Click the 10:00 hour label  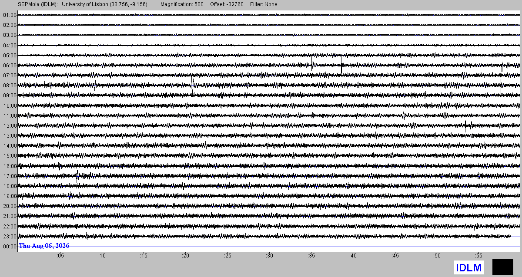(x=9, y=106)
